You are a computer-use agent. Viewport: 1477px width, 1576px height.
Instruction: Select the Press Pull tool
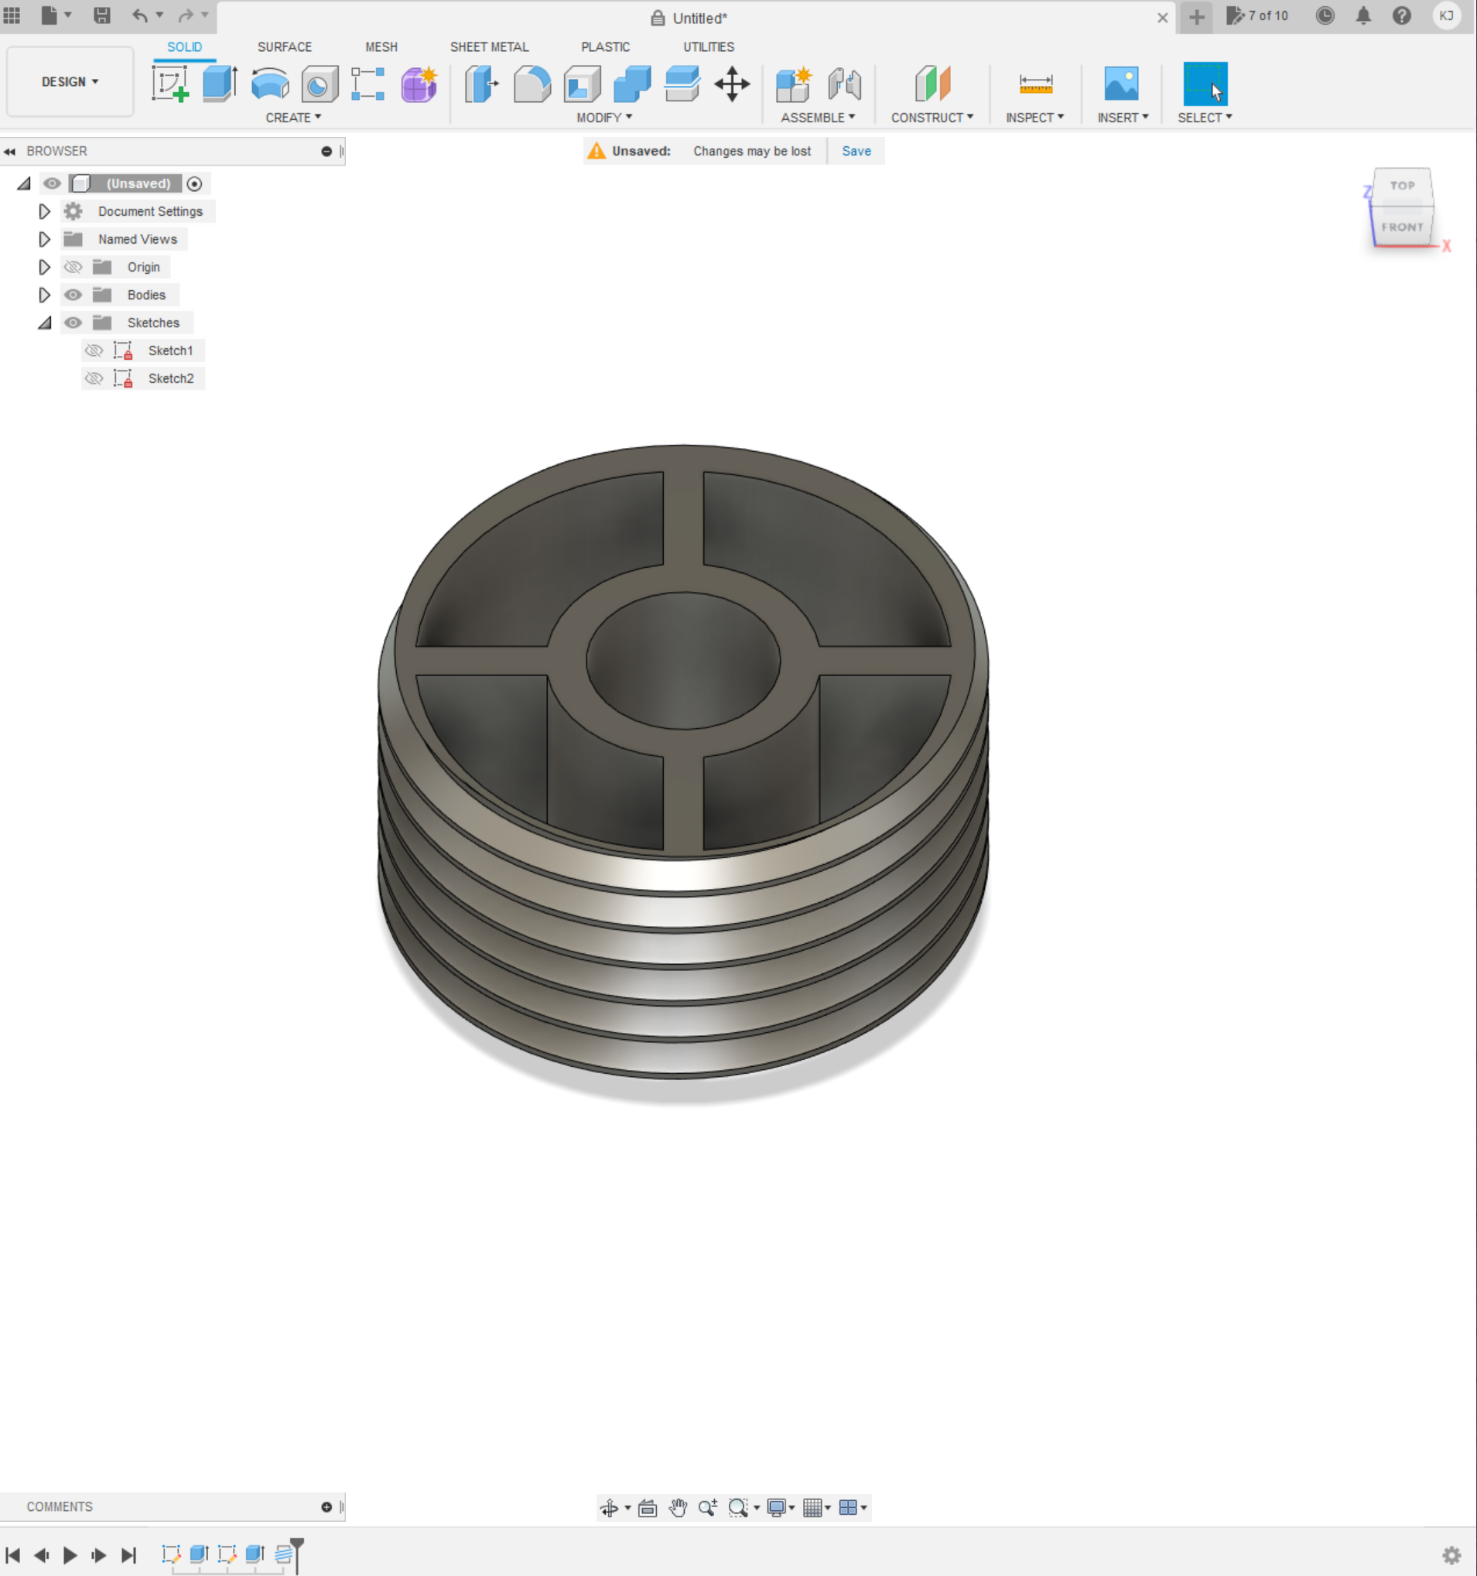(482, 84)
